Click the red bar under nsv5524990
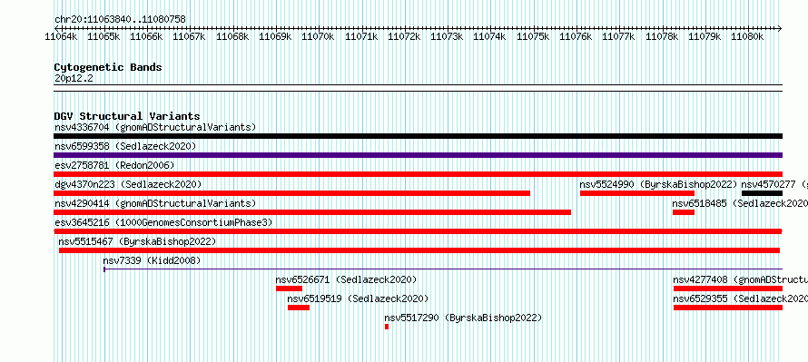808x362 pixels. 637,193
